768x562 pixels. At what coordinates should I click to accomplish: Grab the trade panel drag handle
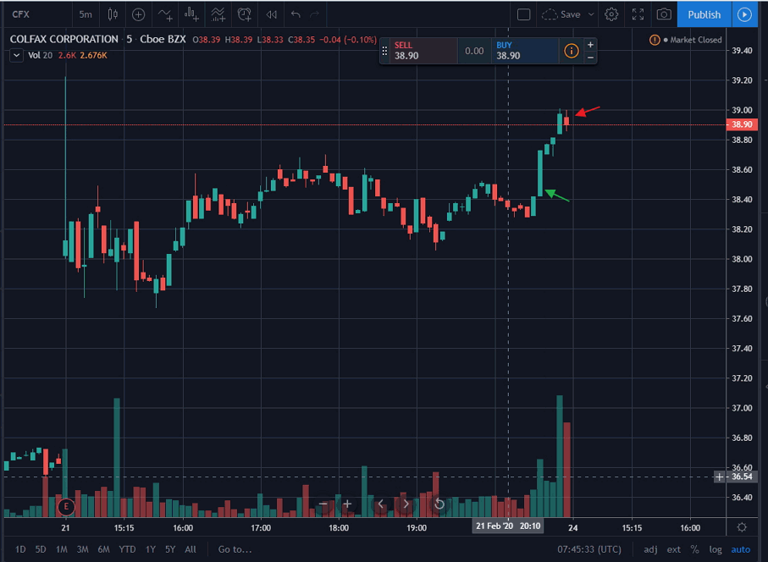[x=384, y=51]
